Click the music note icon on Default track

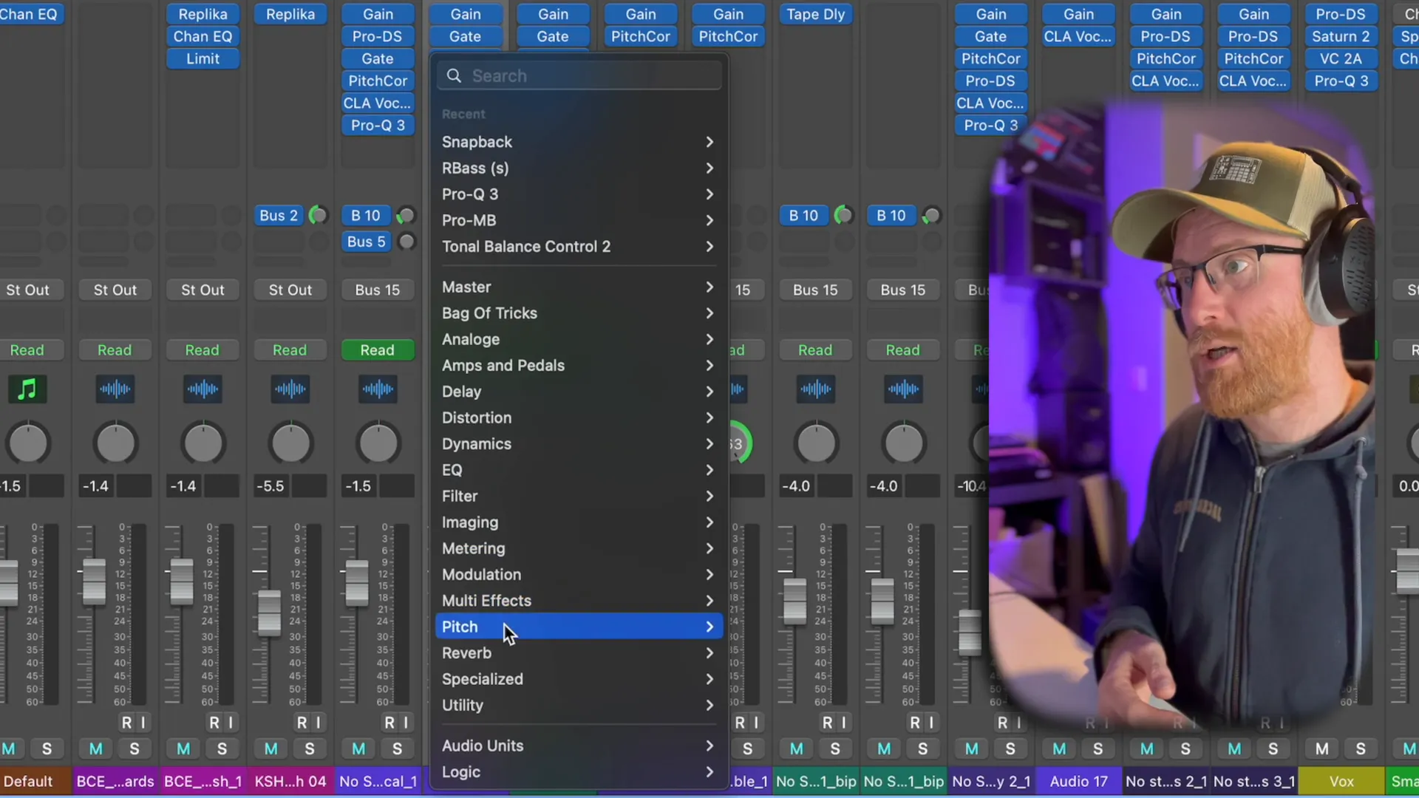(27, 389)
